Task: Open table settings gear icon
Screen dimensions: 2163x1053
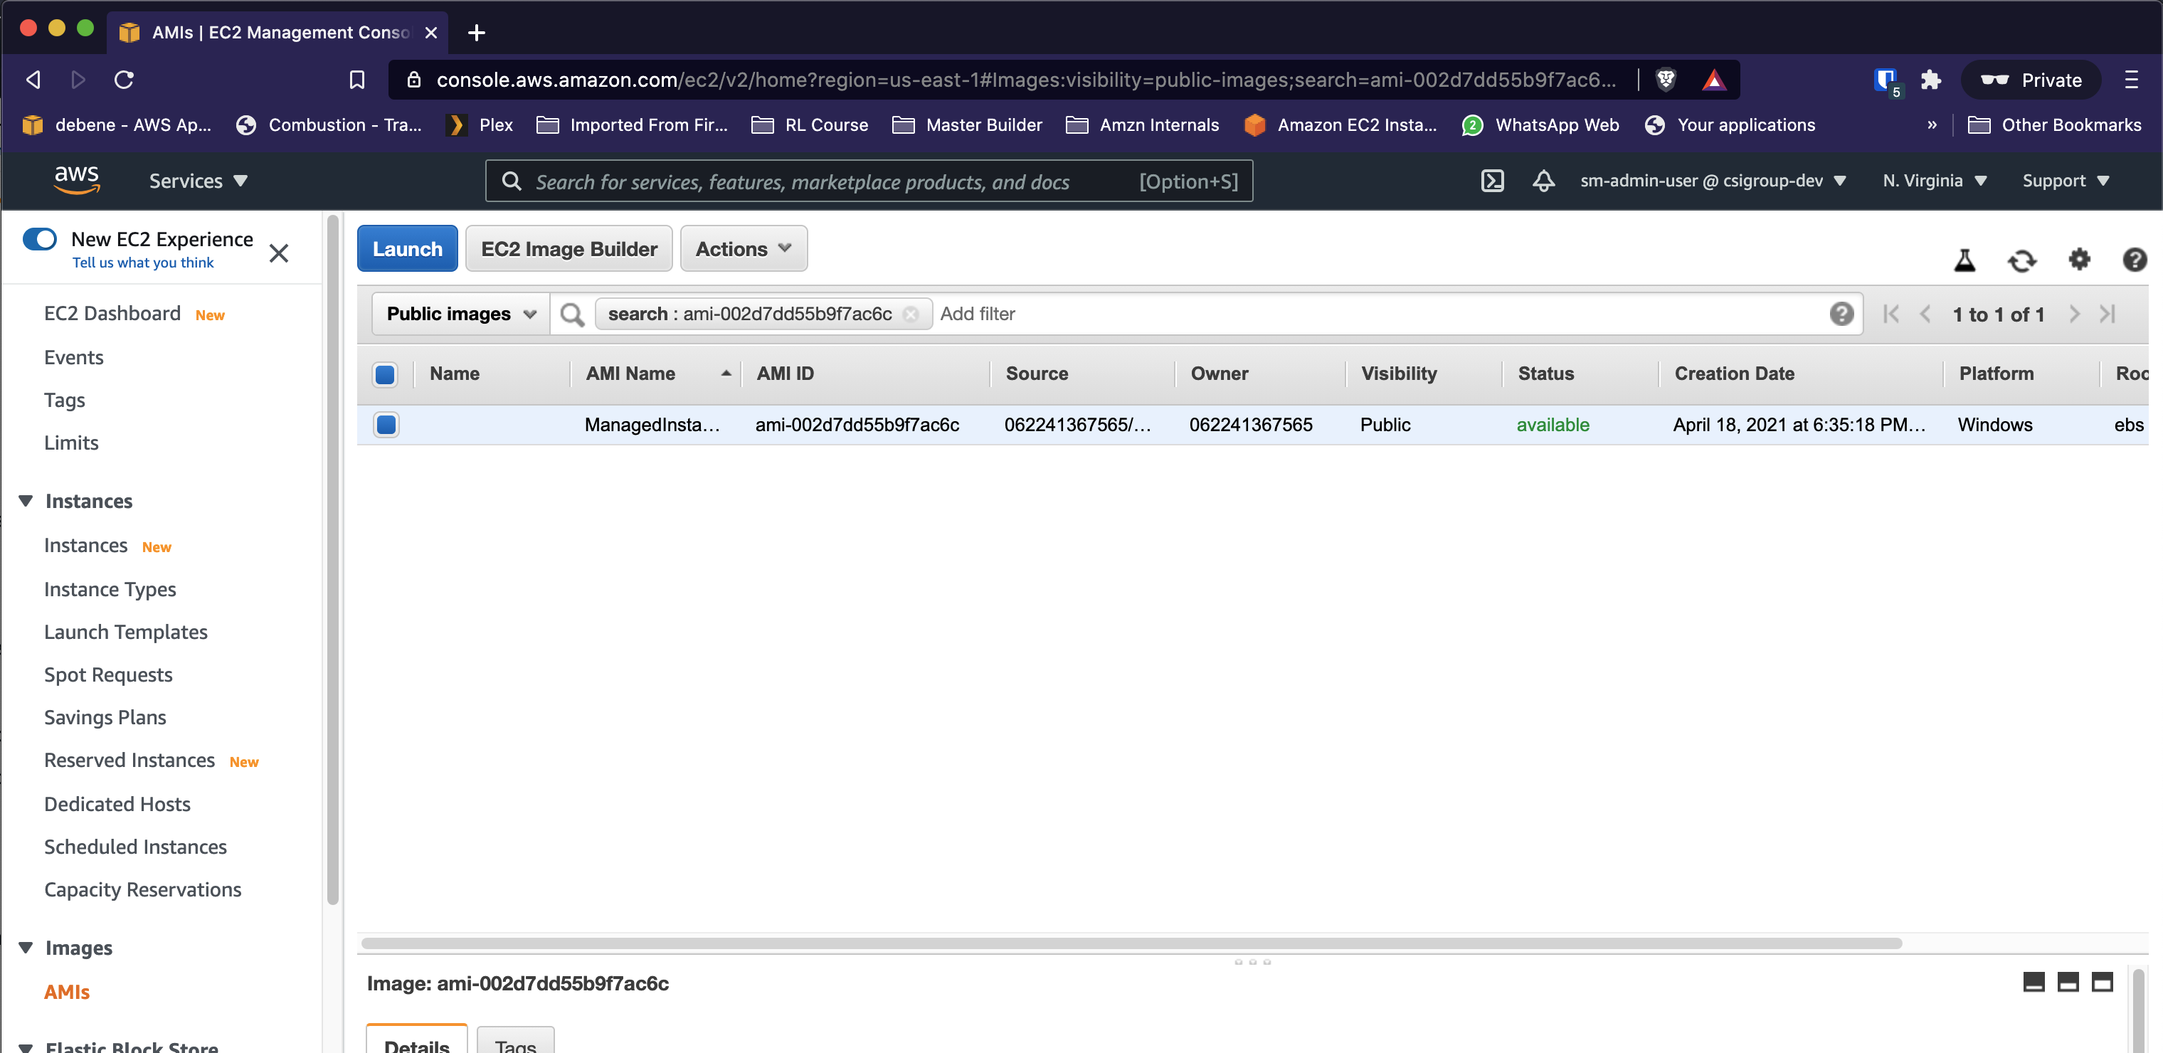Action: pos(2079,260)
